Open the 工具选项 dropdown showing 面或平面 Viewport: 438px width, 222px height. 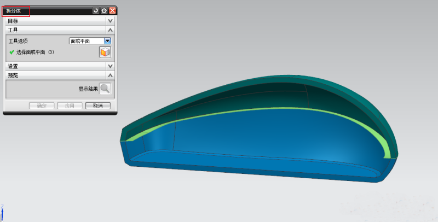pyautogui.click(x=107, y=40)
